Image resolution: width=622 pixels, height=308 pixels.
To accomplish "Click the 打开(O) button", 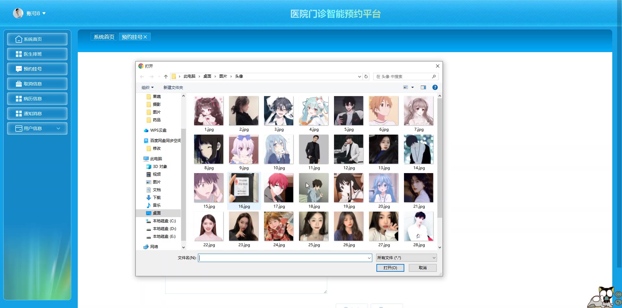I will point(390,268).
